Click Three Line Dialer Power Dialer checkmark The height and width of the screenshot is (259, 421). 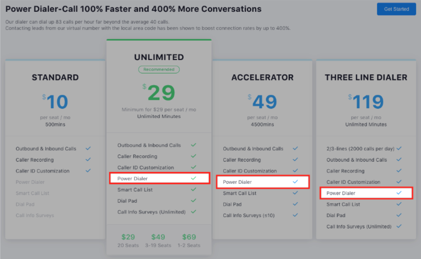[399, 193]
